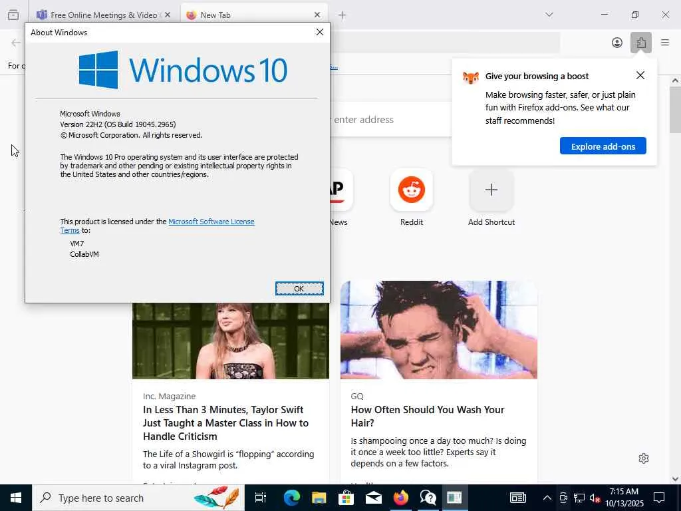Open the Get Help taskbar icon
This screenshot has width=681, height=511.
(428, 498)
